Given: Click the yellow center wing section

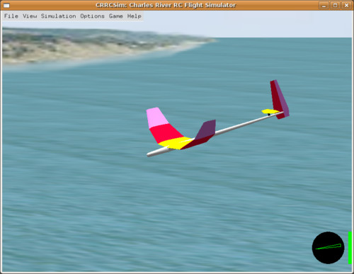Looking at the screenshot, I should (175, 143).
